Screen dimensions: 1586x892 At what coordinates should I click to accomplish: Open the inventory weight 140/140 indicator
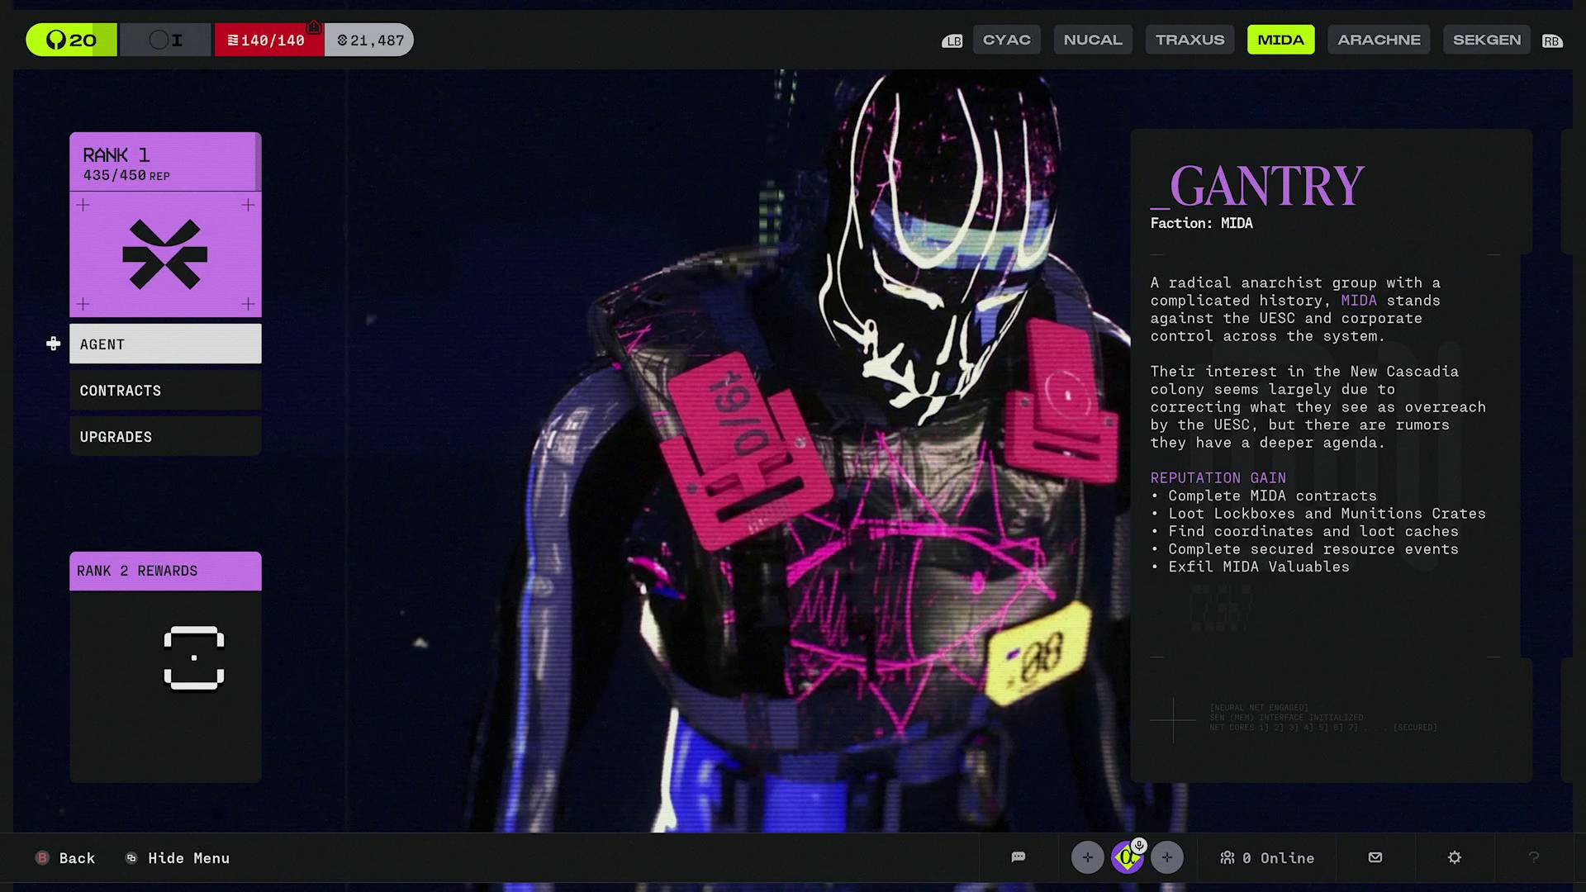(x=268, y=39)
